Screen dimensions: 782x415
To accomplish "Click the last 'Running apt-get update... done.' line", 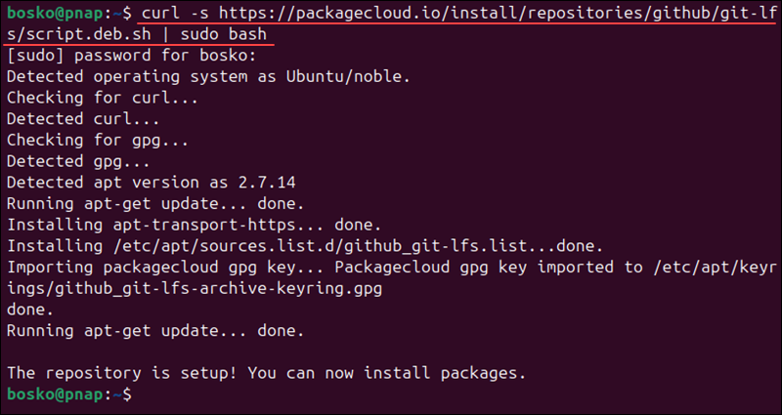I will point(155,331).
